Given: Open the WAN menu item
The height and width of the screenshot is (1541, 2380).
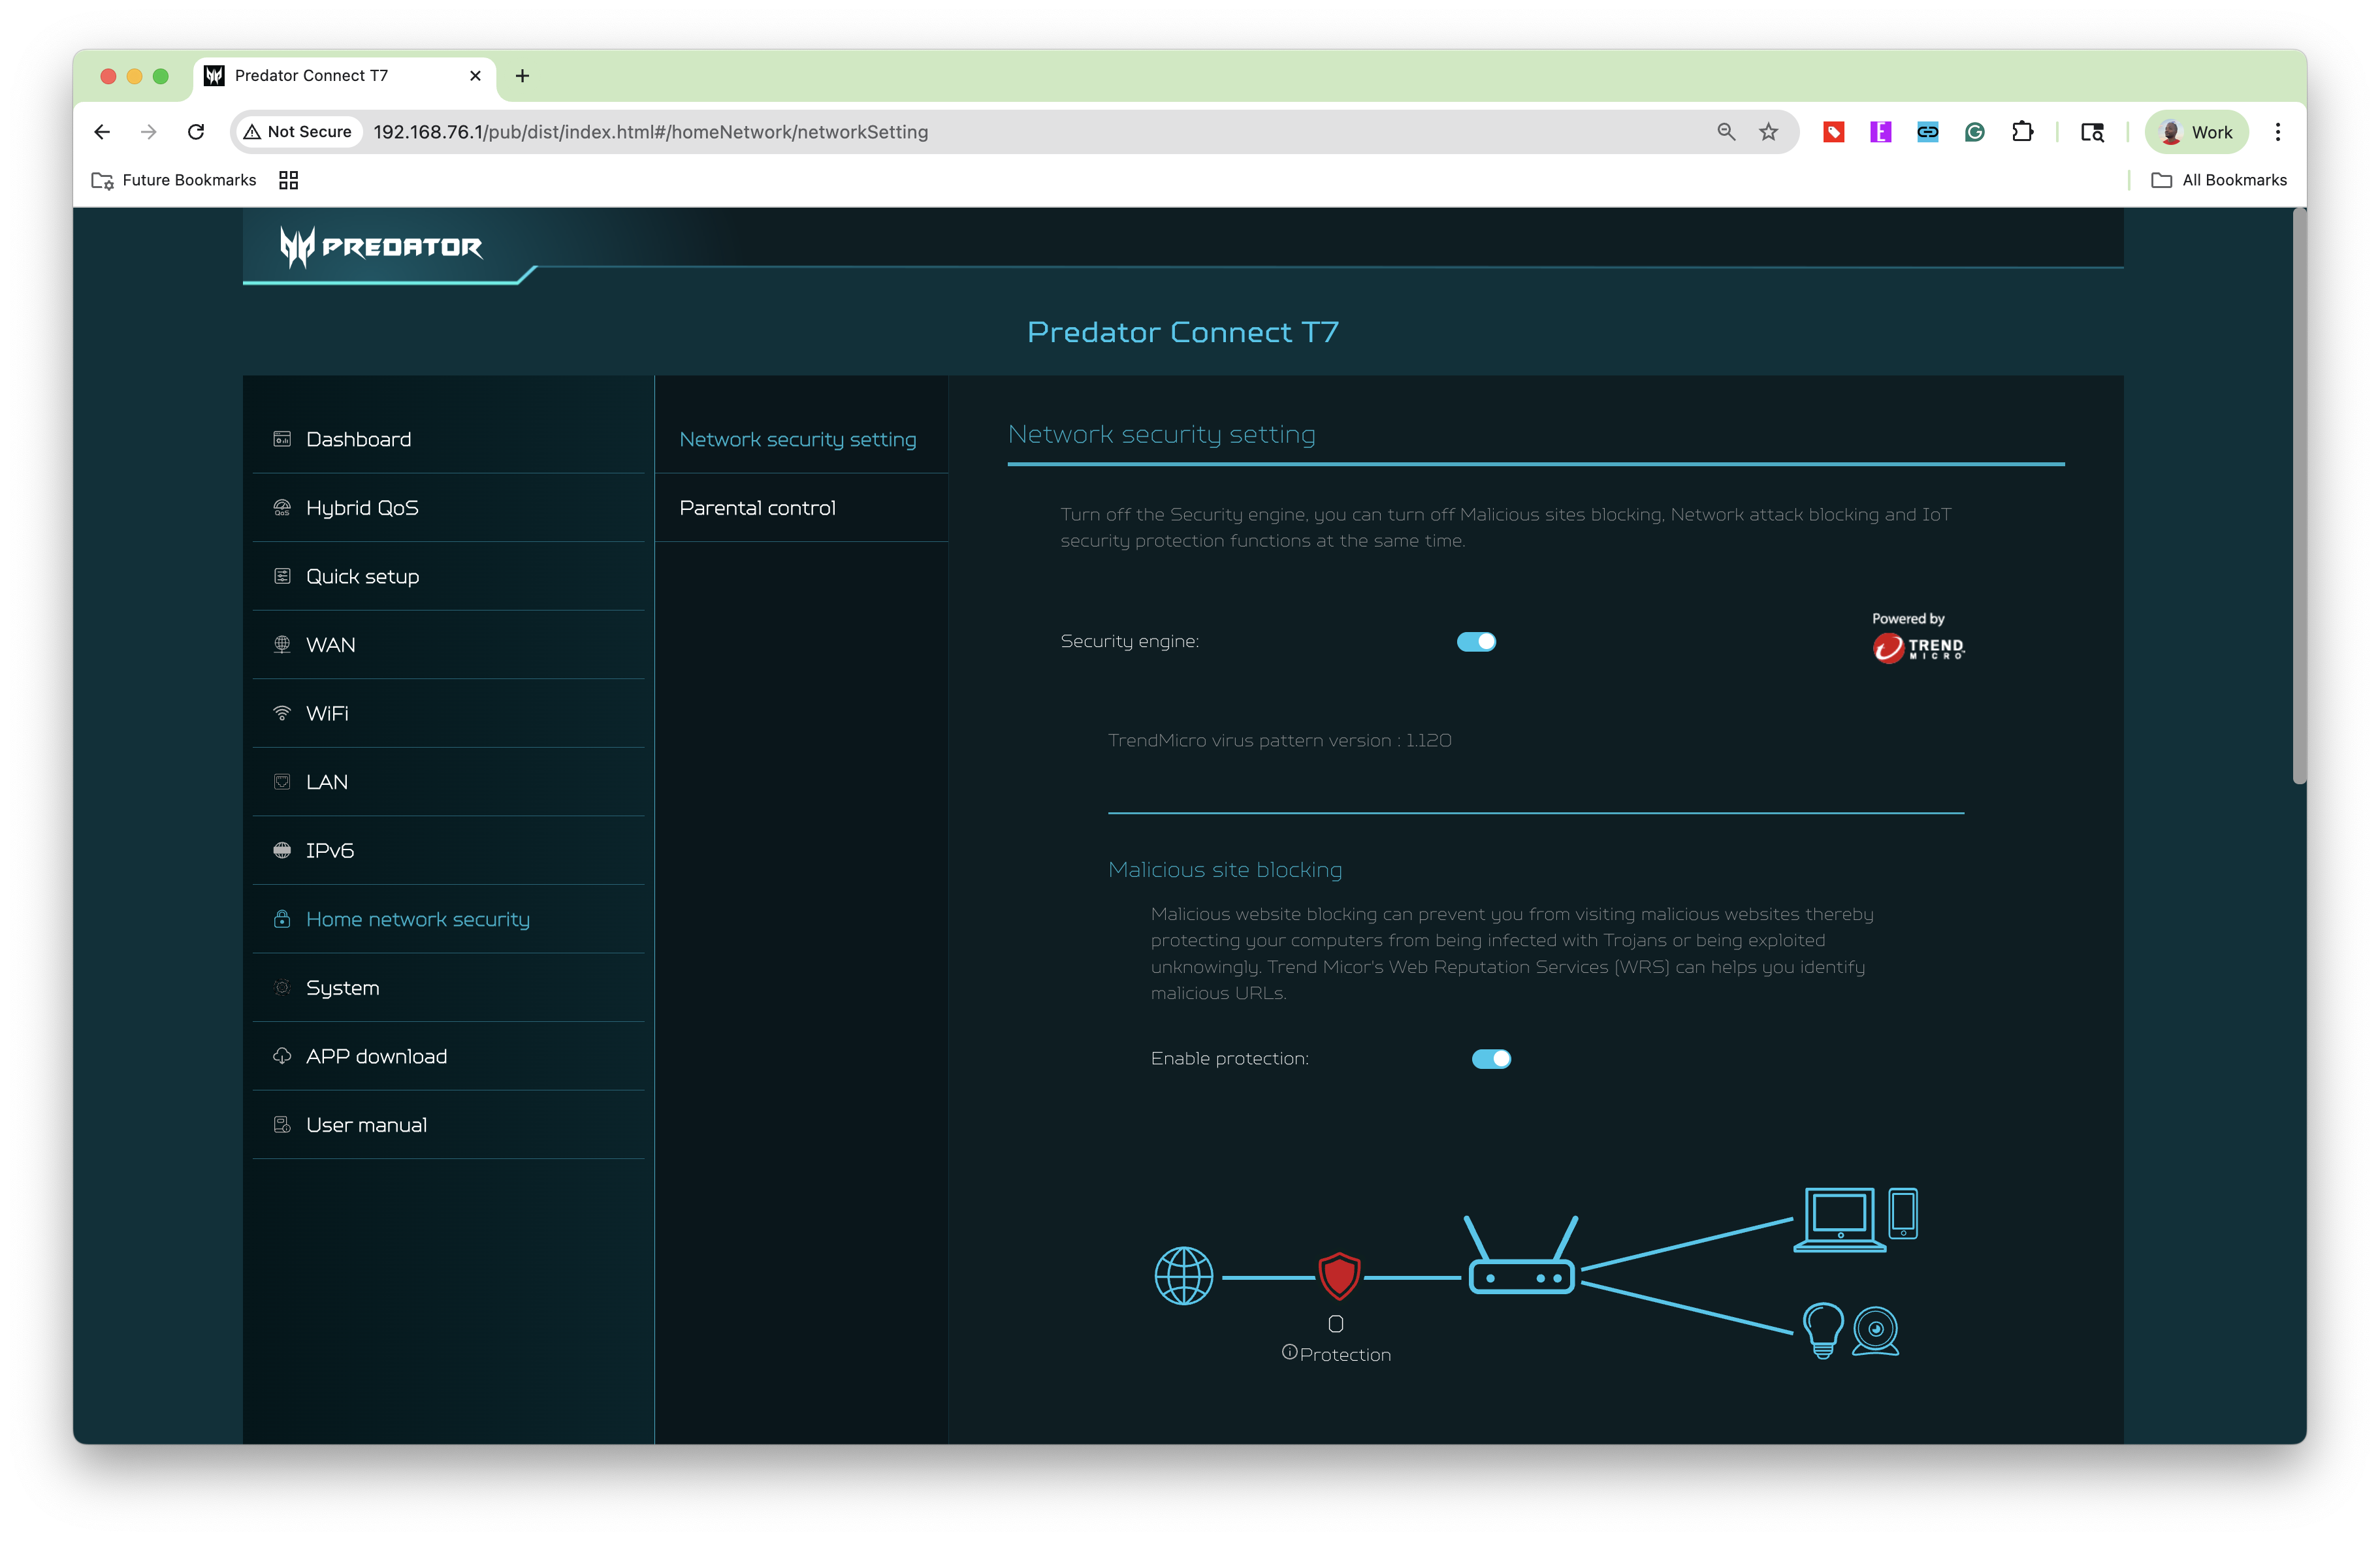Looking at the screenshot, I should [448, 645].
